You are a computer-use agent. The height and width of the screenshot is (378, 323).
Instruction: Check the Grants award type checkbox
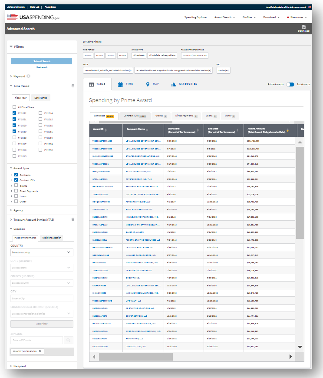[x=16, y=186]
